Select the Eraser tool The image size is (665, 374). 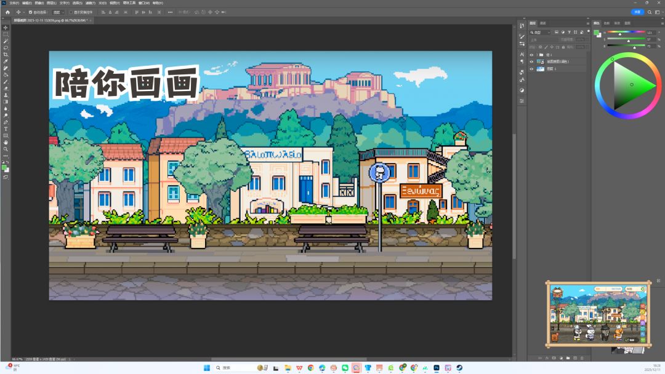[6, 88]
